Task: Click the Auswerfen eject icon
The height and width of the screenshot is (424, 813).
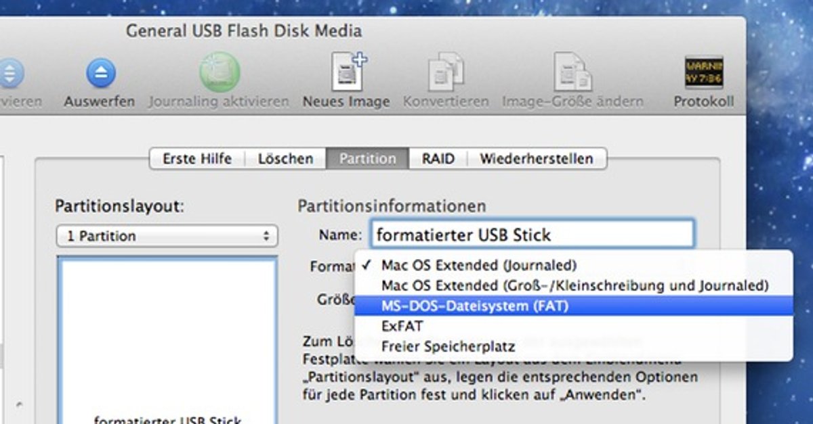Action: click(x=100, y=73)
